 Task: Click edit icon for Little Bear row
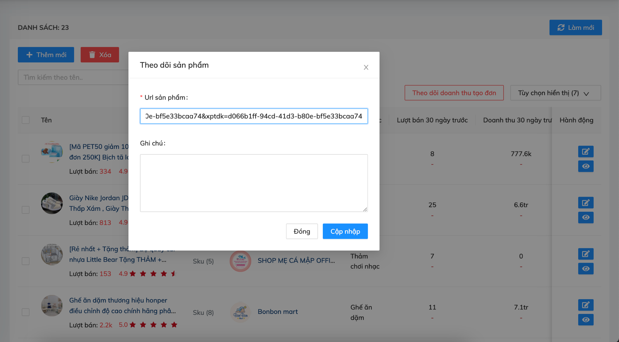pyautogui.click(x=585, y=254)
